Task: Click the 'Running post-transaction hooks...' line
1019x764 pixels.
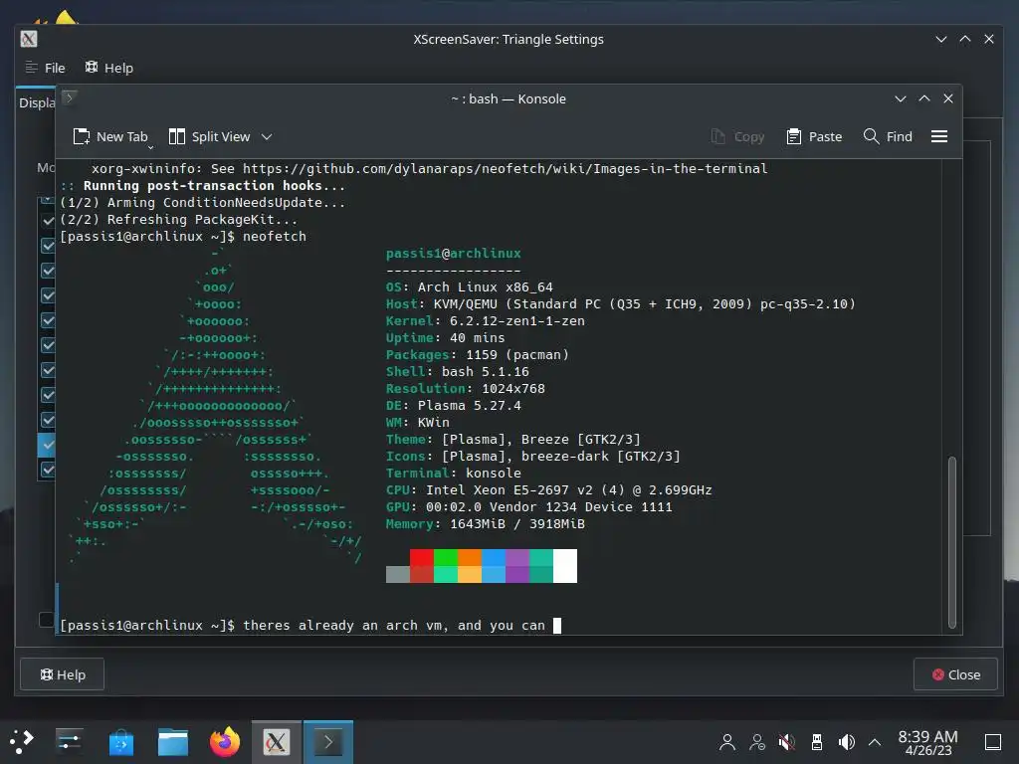Action: 203,186
